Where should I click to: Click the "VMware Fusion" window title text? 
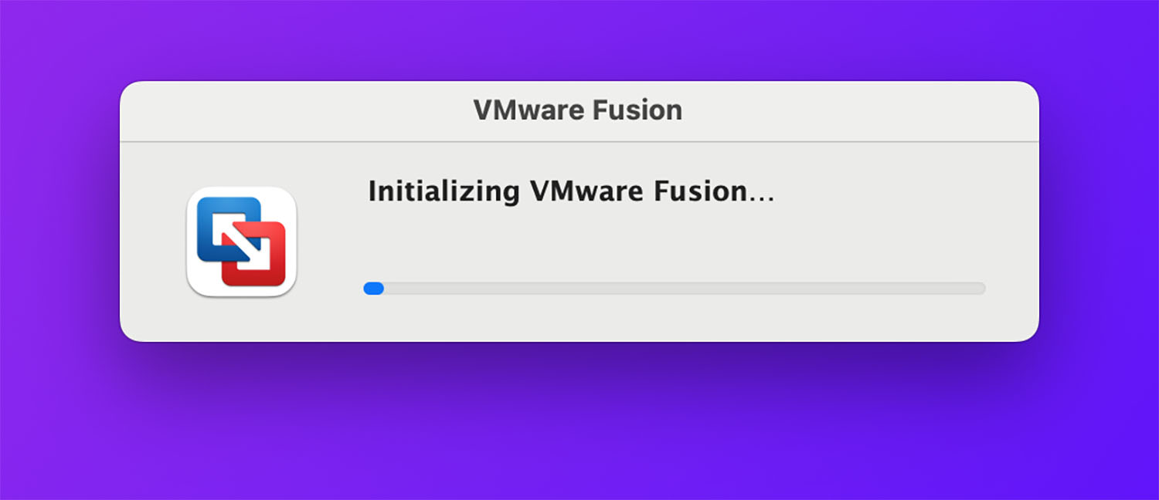pyautogui.click(x=578, y=110)
